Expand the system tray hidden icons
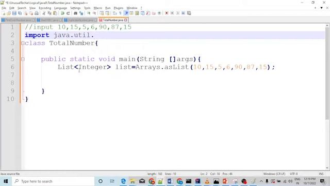Screen dimensions: 330x186 click(x=261, y=181)
